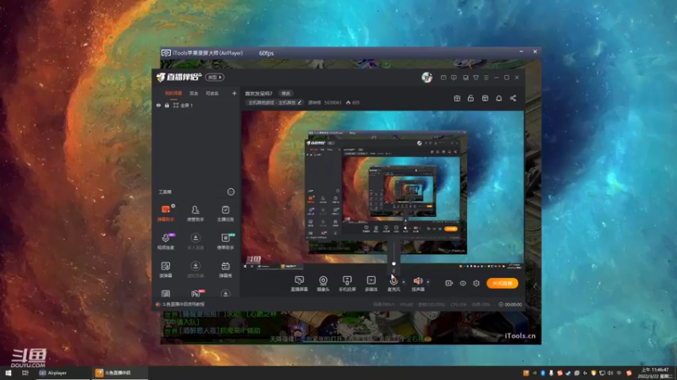Click the save icon in companion title bar
The height and width of the screenshot is (380, 677).
465,78
